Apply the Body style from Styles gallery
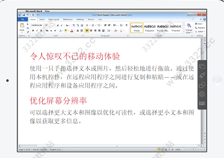Screen dimensions: 224x158 137,28
